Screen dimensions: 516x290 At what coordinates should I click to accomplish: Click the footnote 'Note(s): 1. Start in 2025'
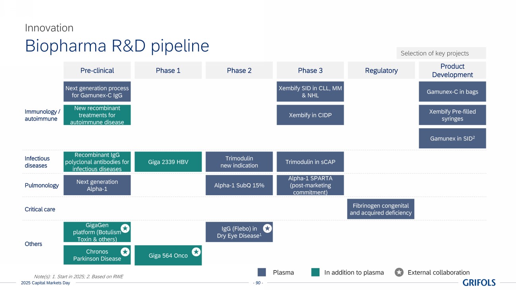pyautogui.click(x=79, y=277)
